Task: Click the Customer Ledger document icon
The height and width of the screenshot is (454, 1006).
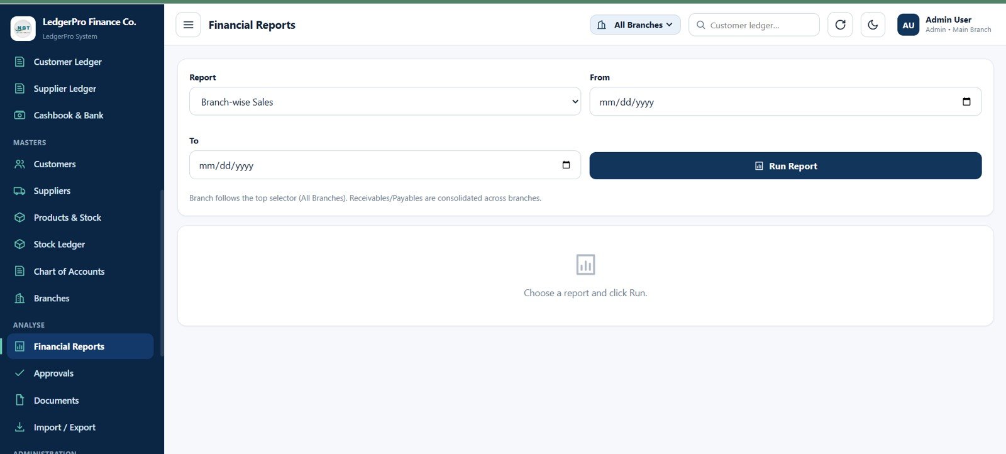Action: click(x=20, y=62)
